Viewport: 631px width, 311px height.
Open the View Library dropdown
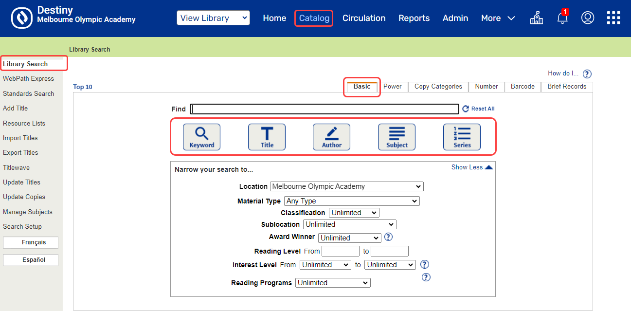[x=213, y=18]
